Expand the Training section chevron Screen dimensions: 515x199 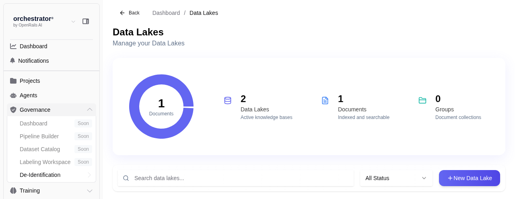tap(90, 191)
